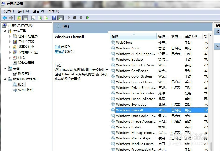Expand the 任务计划程序 tree node
Viewport: 220px width, 151px height.
point(10,36)
